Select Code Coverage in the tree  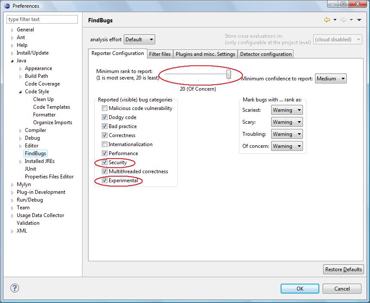click(x=42, y=84)
